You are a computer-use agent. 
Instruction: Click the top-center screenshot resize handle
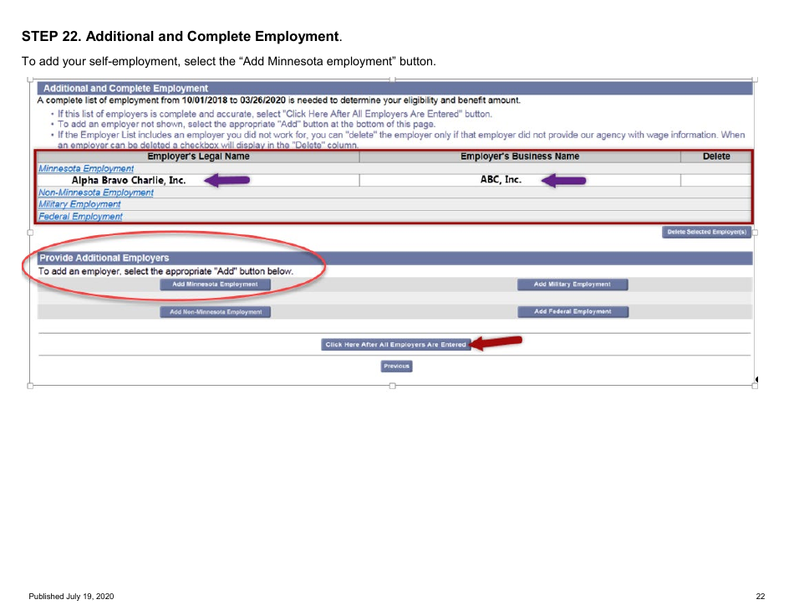click(x=392, y=79)
